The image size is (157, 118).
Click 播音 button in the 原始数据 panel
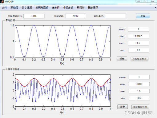(x=122, y=59)
